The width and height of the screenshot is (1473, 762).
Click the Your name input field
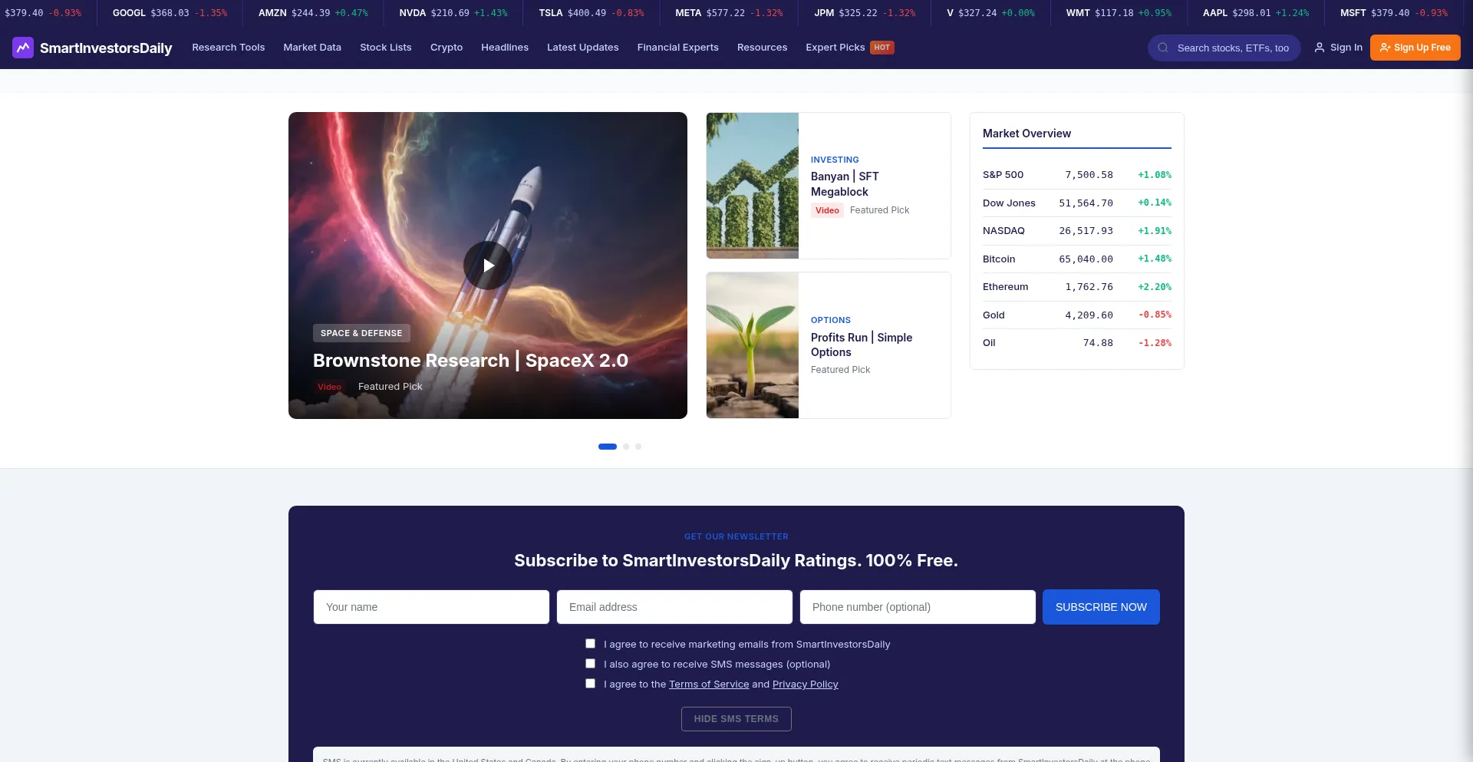point(431,607)
